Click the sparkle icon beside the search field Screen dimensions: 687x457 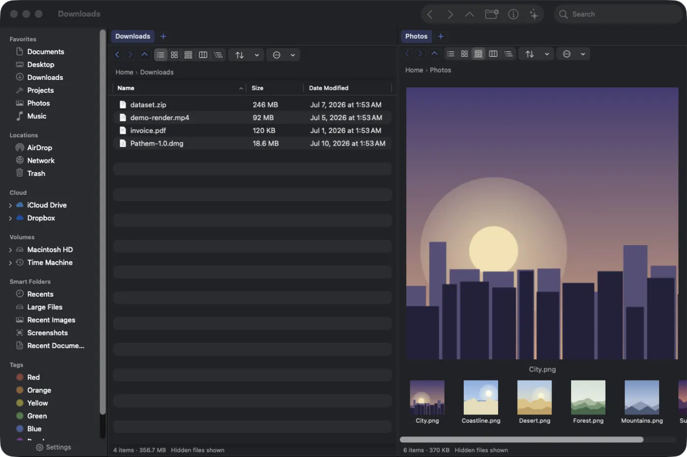[x=534, y=14]
